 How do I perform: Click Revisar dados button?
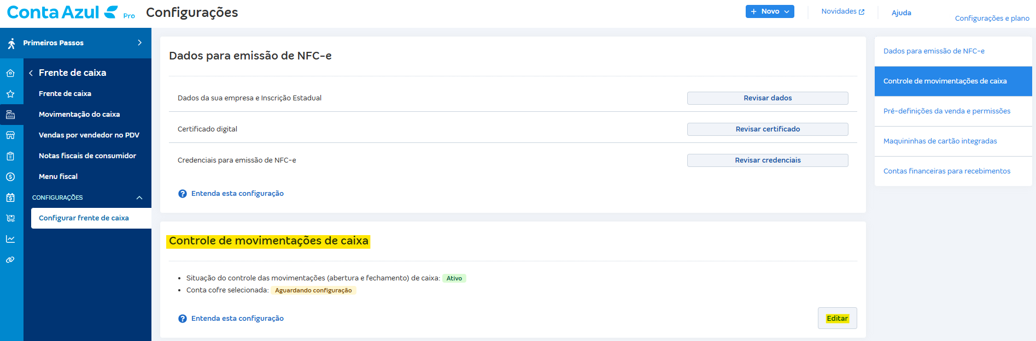coord(768,98)
